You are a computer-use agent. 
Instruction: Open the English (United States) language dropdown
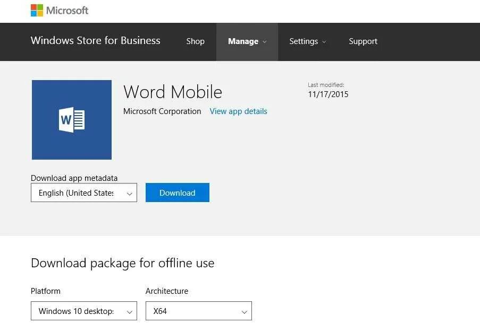[83, 193]
